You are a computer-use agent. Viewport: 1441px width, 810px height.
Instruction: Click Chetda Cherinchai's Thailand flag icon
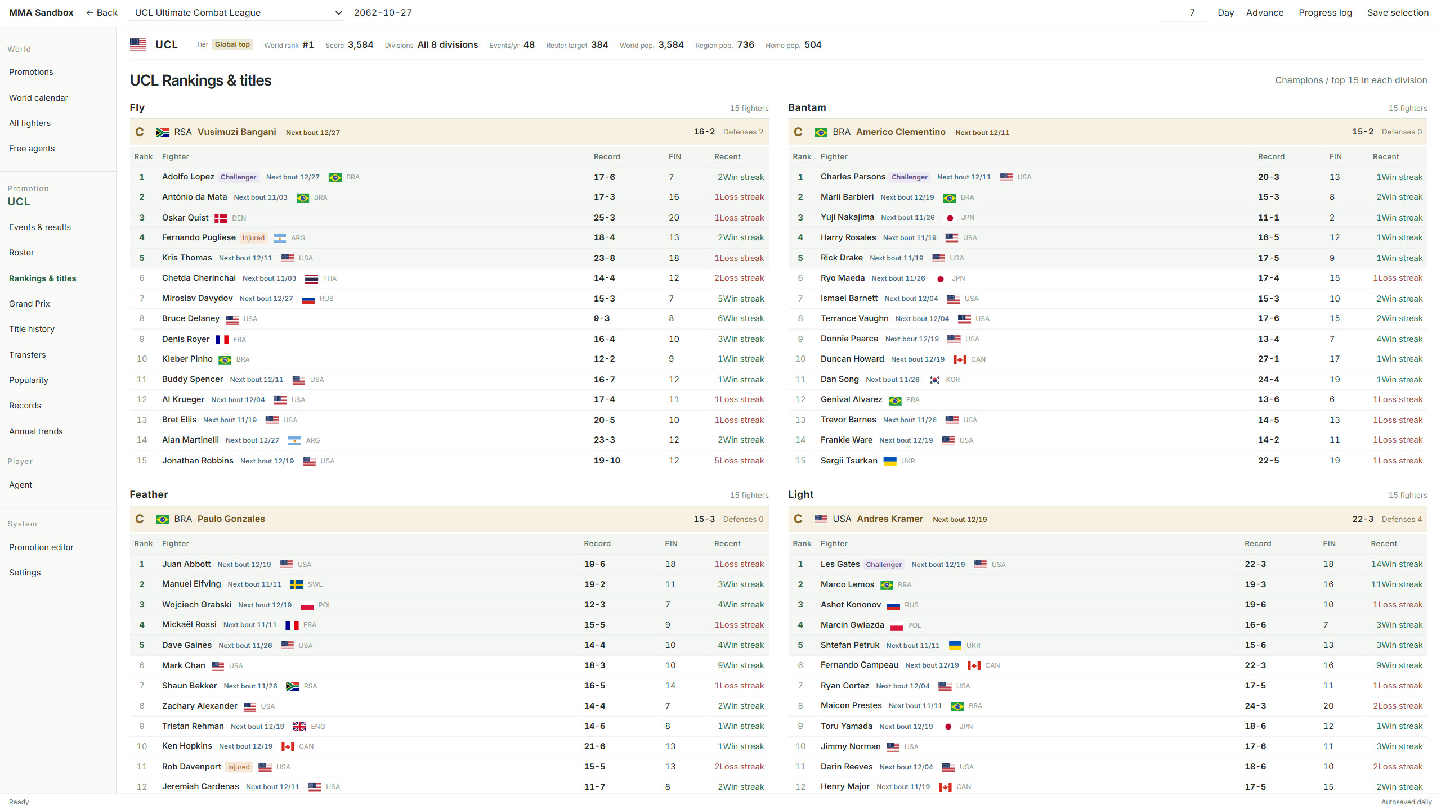pos(311,278)
